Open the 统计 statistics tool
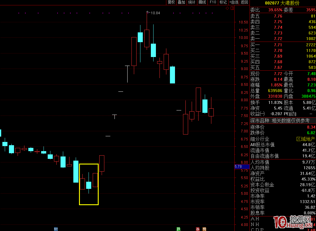Viewport: 316px width, 231px height. (192, 2)
